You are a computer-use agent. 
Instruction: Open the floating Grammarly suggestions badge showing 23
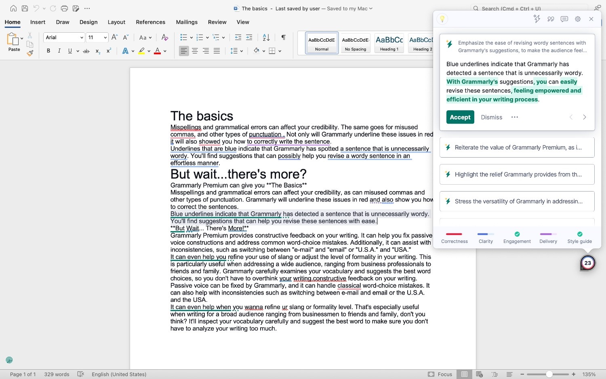tap(588, 263)
